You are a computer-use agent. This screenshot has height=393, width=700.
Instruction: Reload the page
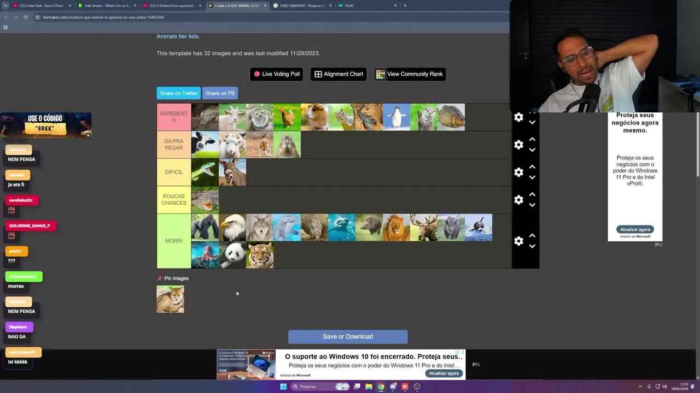pyautogui.click(x=26, y=17)
